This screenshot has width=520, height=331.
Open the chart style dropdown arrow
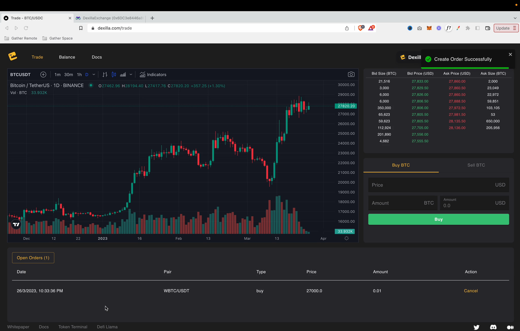(x=131, y=74)
